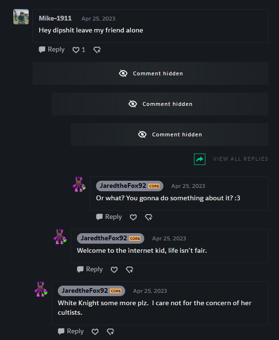The image size is (279, 340).
Task: Like Mike-1911's comment with the heart icon
Action: point(76,50)
